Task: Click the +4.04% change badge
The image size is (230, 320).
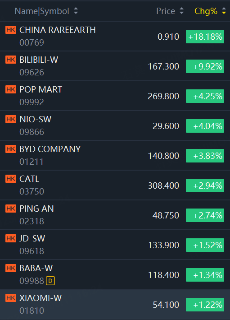Action: 205,126
